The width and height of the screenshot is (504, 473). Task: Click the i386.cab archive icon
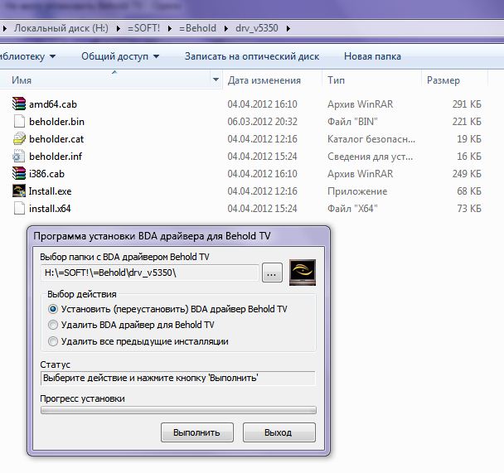(20, 174)
